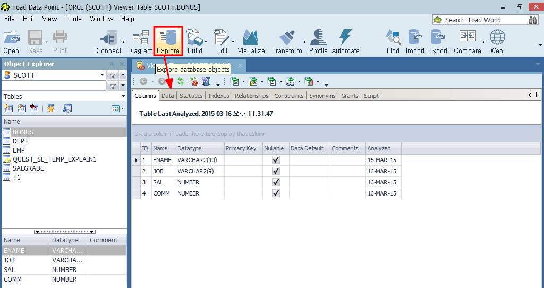
Task: Toggle Nullable checkbox for ENAME row
Action: pyautogui.click(x=276, y=159)
